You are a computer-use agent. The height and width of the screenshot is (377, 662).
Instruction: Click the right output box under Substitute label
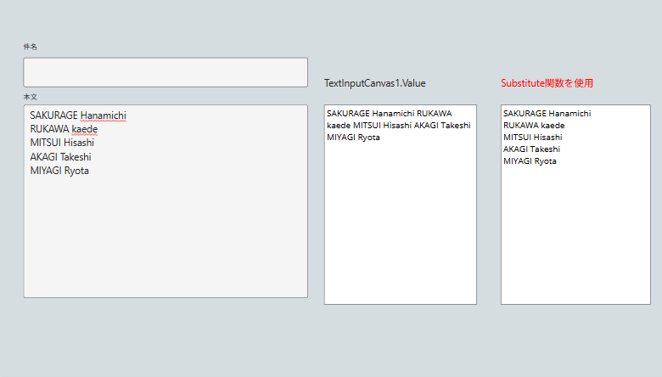(575, 205)
